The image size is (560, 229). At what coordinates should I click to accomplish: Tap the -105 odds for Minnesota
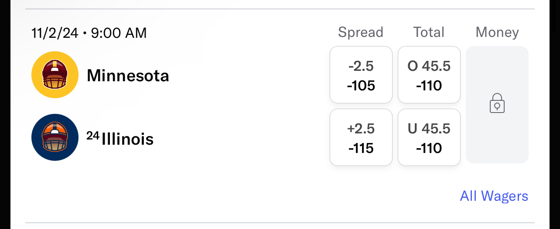click(x=361, y=86)
